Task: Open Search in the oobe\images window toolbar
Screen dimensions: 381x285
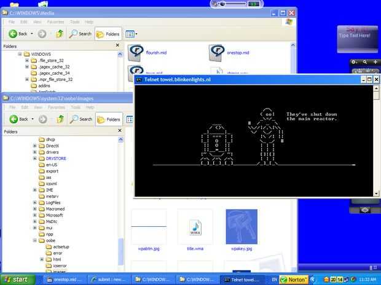Action: (81, 119)
